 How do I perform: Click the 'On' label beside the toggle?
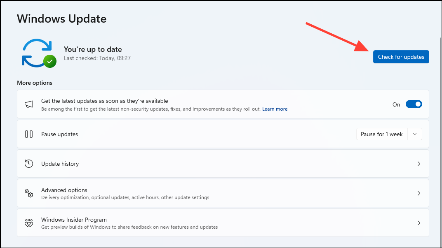pyautogui.click(x=396, y=104)
